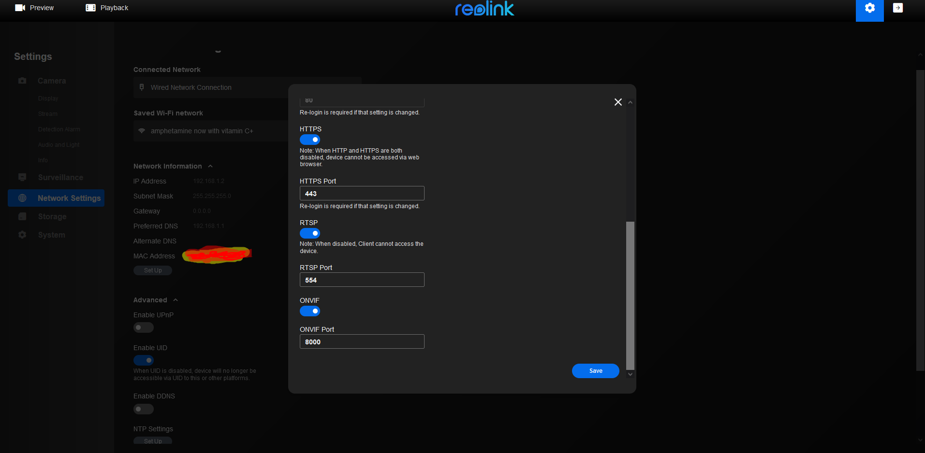This screenshot has width=925, height=453.
Task: Select the Surveillance icon in sidebar
Action: [22, 177]
